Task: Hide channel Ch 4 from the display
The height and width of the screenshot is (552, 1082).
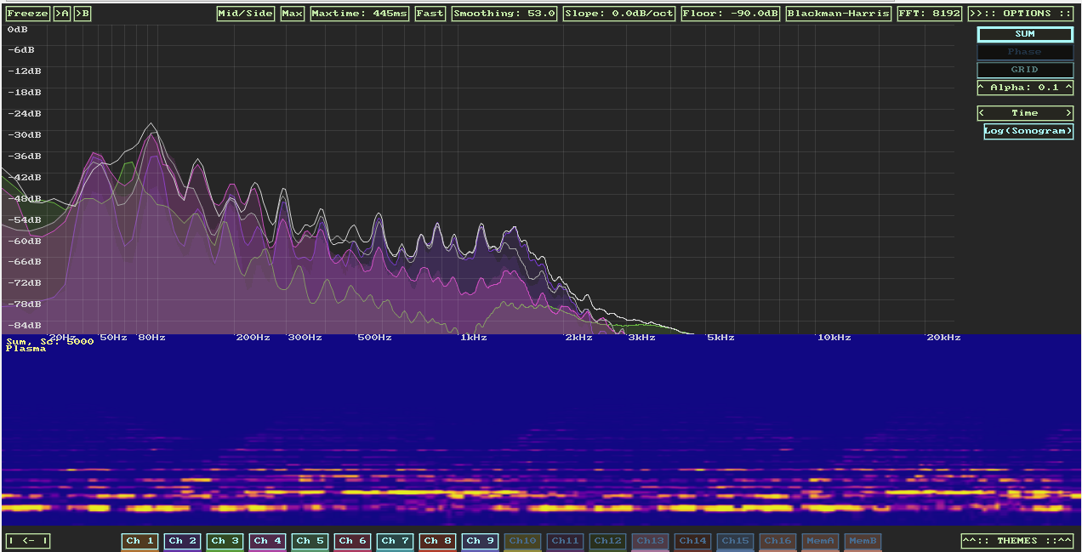Action: [x=267, y=542]
